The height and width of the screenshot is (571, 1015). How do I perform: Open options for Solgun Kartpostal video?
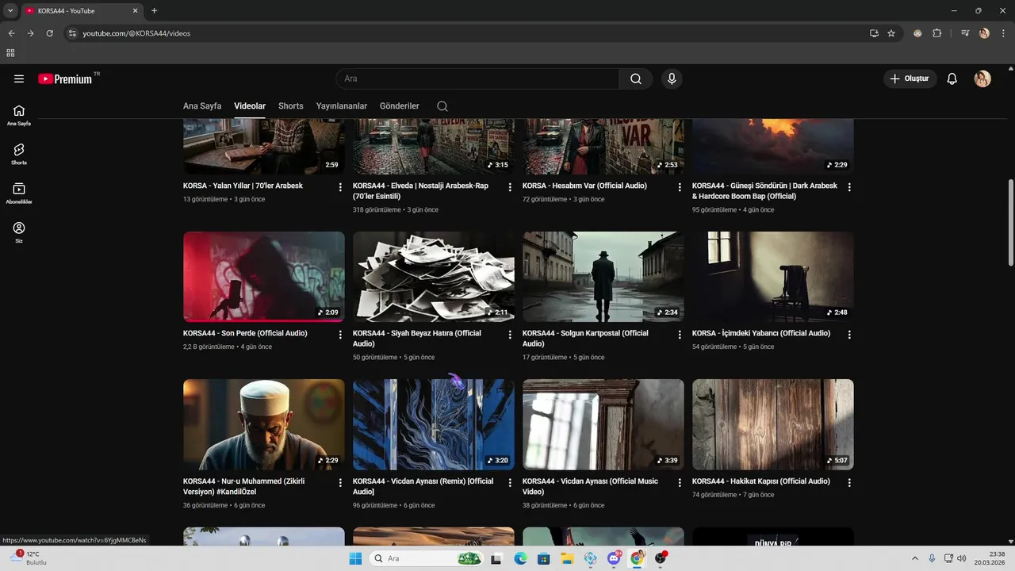pyautogui.click(x=680, y=335)
